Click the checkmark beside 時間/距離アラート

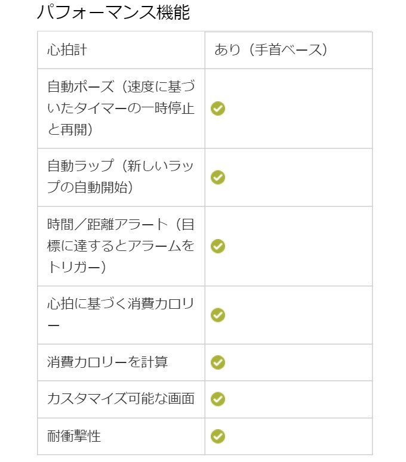pos(218,246)
